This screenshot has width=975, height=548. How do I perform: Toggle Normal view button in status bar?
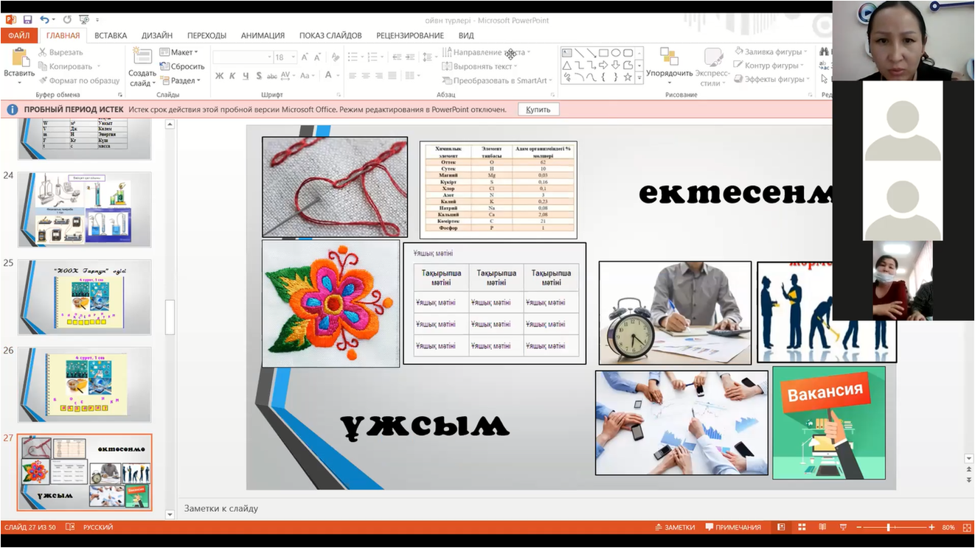(781, 527)
